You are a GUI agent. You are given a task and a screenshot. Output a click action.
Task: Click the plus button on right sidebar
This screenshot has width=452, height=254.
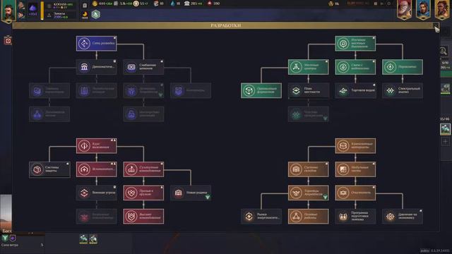tap(445, 141)
